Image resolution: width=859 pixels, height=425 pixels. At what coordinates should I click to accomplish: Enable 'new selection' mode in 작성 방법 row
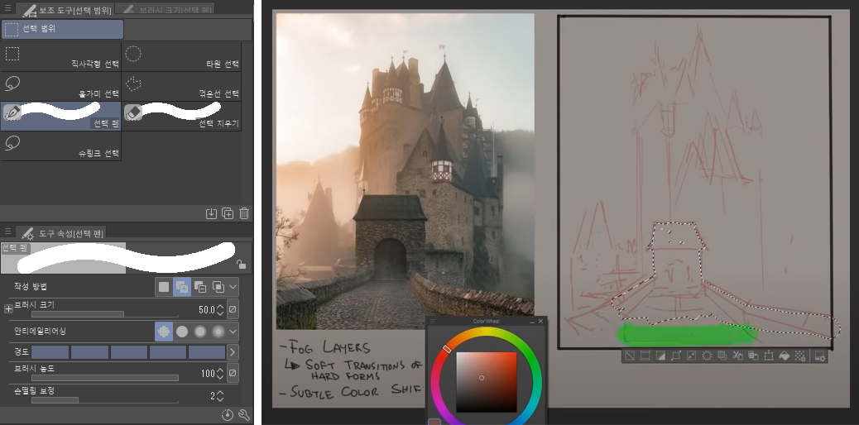pos(164,287)
